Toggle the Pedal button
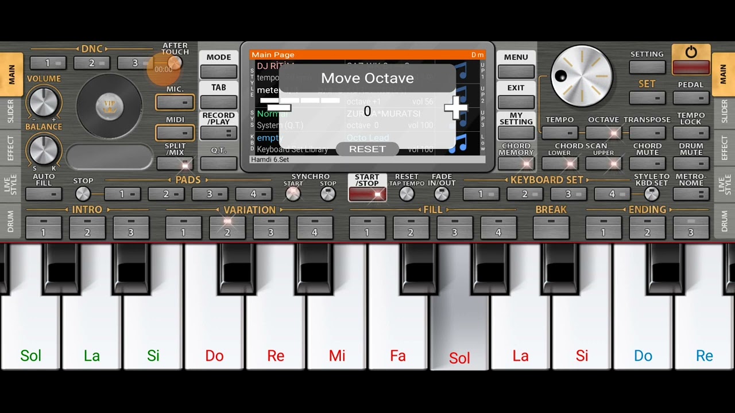Screen dimensions: 735x413 (691, 98)
